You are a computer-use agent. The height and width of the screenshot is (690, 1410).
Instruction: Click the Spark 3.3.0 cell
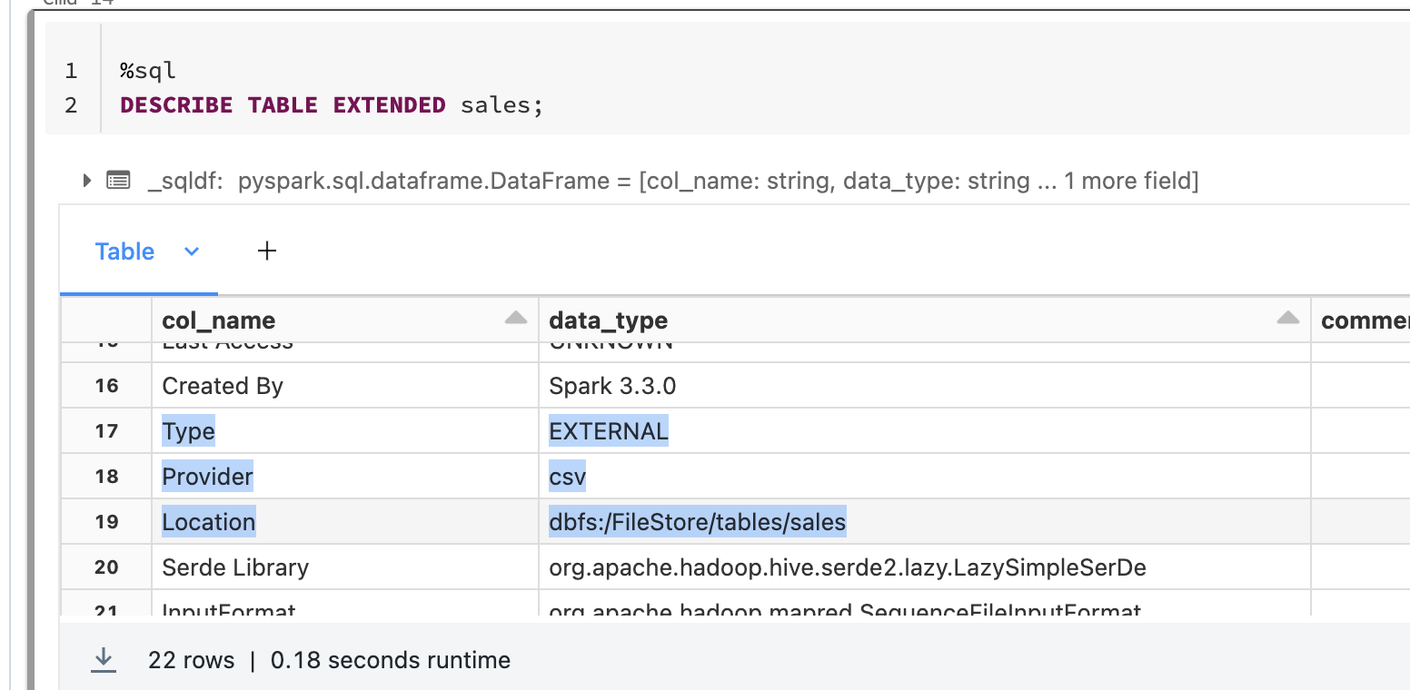point(612,386)
